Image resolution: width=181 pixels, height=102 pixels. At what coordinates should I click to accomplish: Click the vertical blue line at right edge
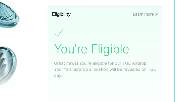(x=174, y=50)
